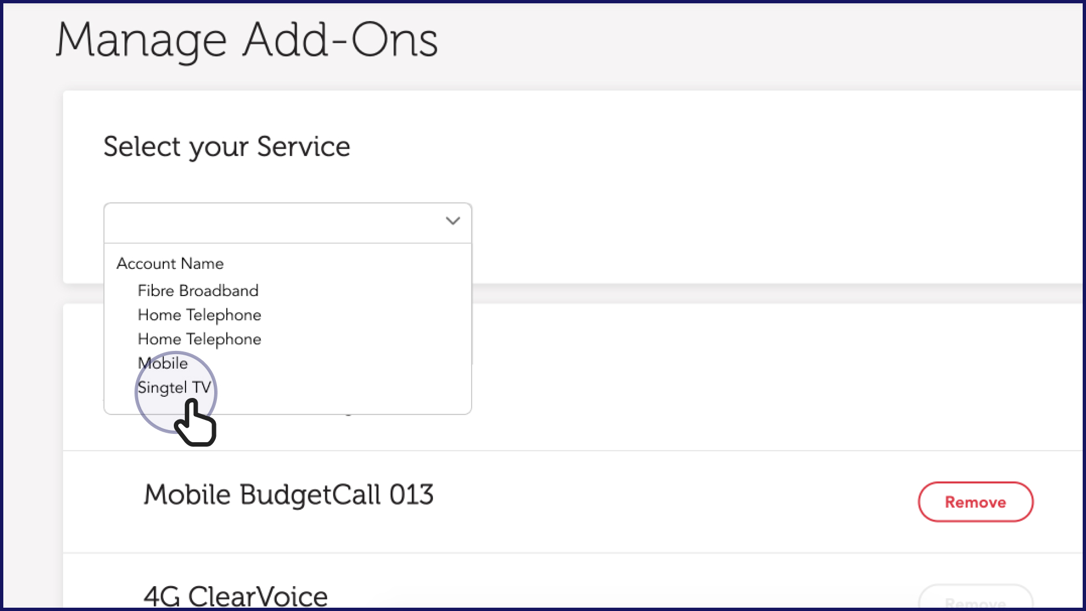Click the blank row area beside 4G ClearVoice
This screenshot has height=611, width=1086.
(609, 592)
